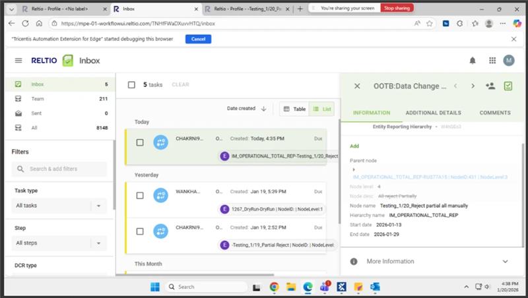The width and height of the screenshot is (528, 298).
Task: Click the Date created sort label
Action: 241,109
